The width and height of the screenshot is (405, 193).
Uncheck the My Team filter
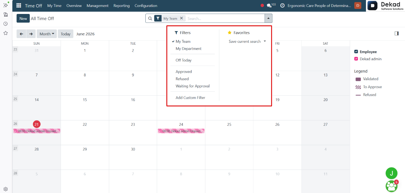pos(183,42)
